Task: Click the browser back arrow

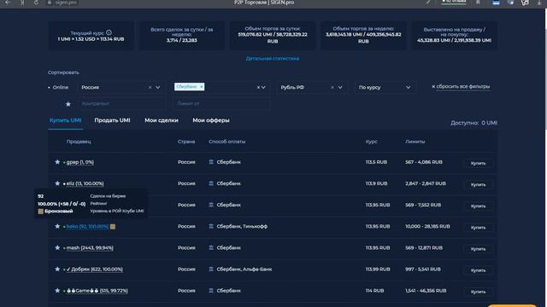Action: [x=8, y=3]
